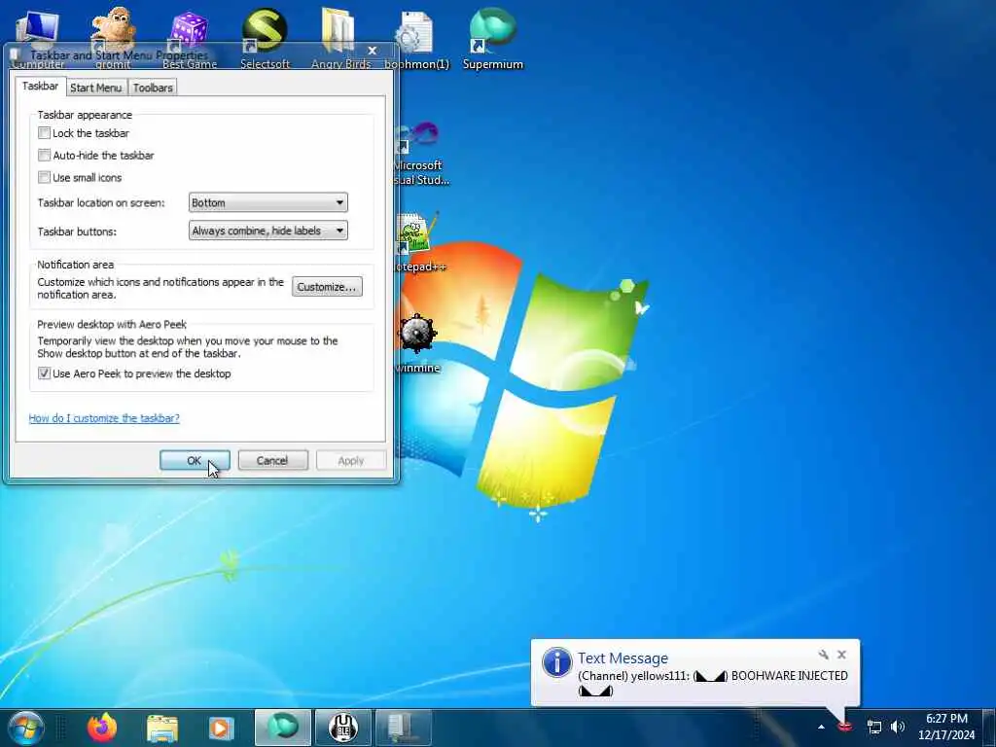Select the Taskbar tab
996x747 pixels.
(x=40, y=86)
